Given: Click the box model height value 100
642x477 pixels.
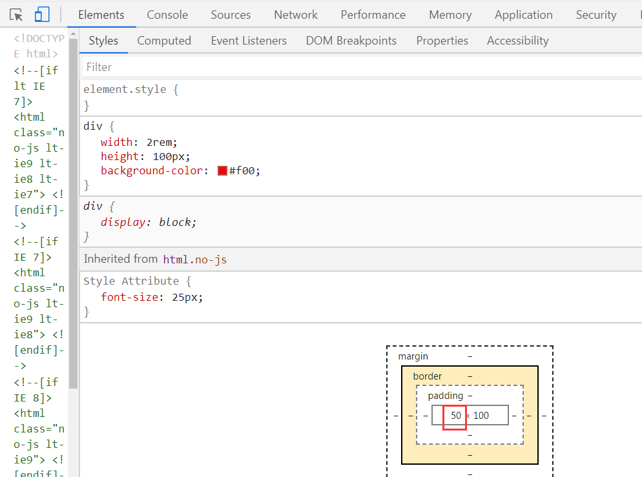Looking at the screenshot, I should click(481, 416).
